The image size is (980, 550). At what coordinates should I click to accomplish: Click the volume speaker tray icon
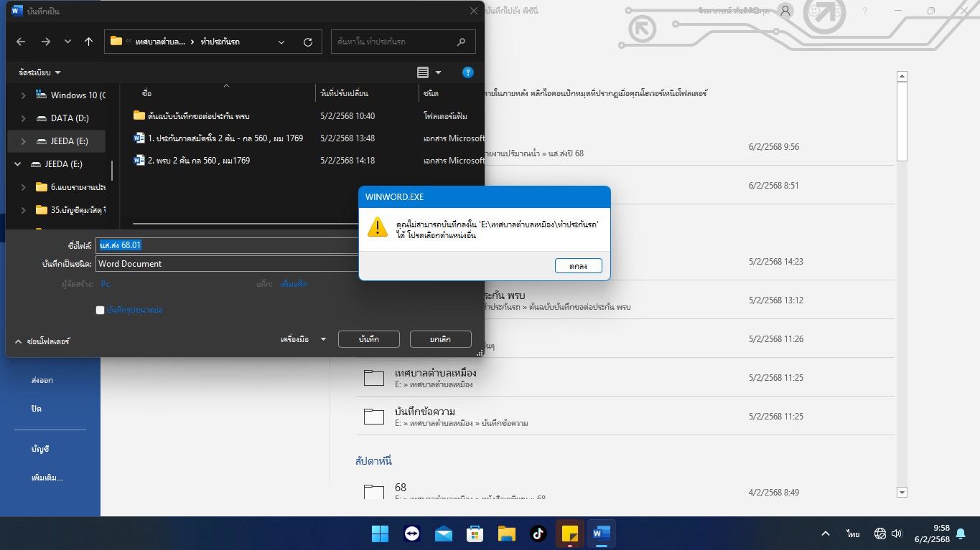point(897,534)
